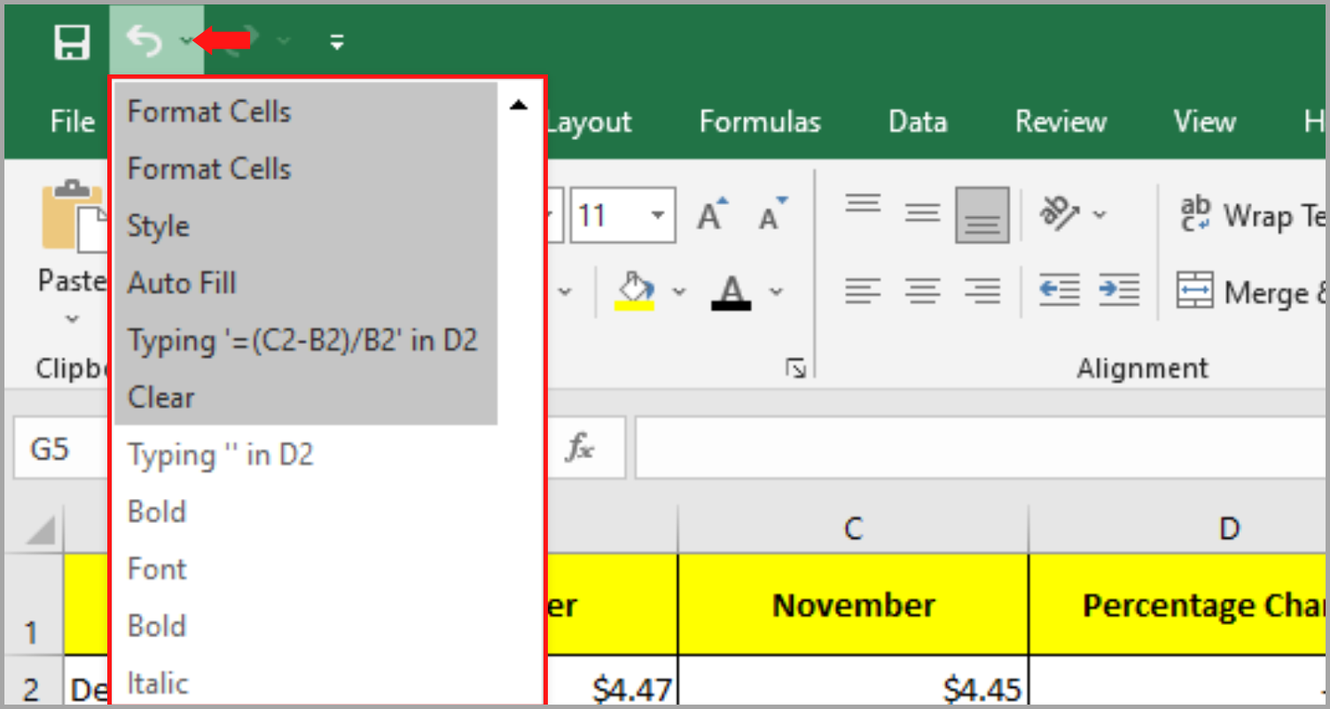The height and width of the screenshot is (709, 1330).
Task: Click the Save icon on the Quick Access Toolbar
Action: 71,41
